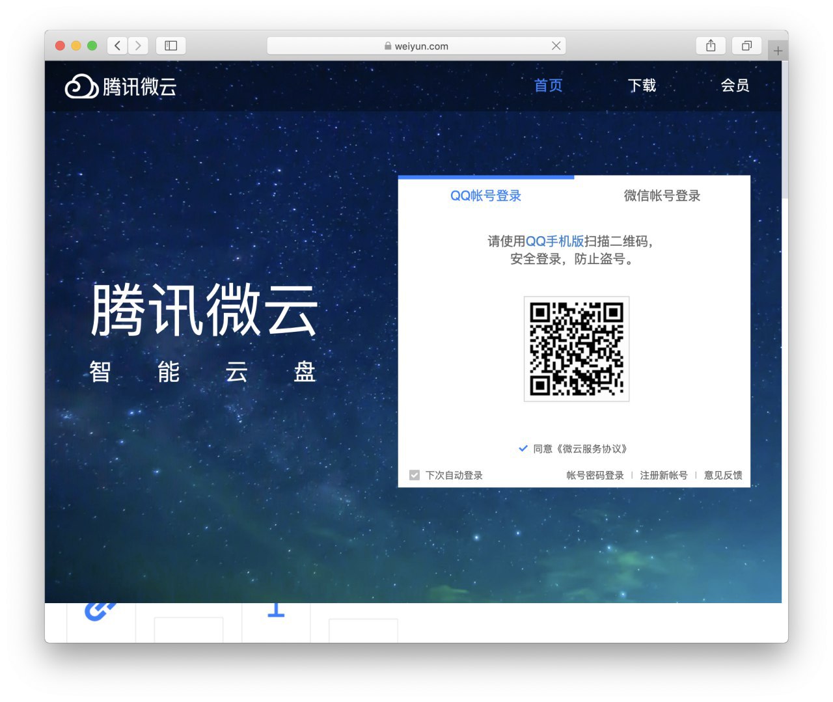Click the blue upload icon at the page bottom
833x702 pixels.
coord(276,610)
